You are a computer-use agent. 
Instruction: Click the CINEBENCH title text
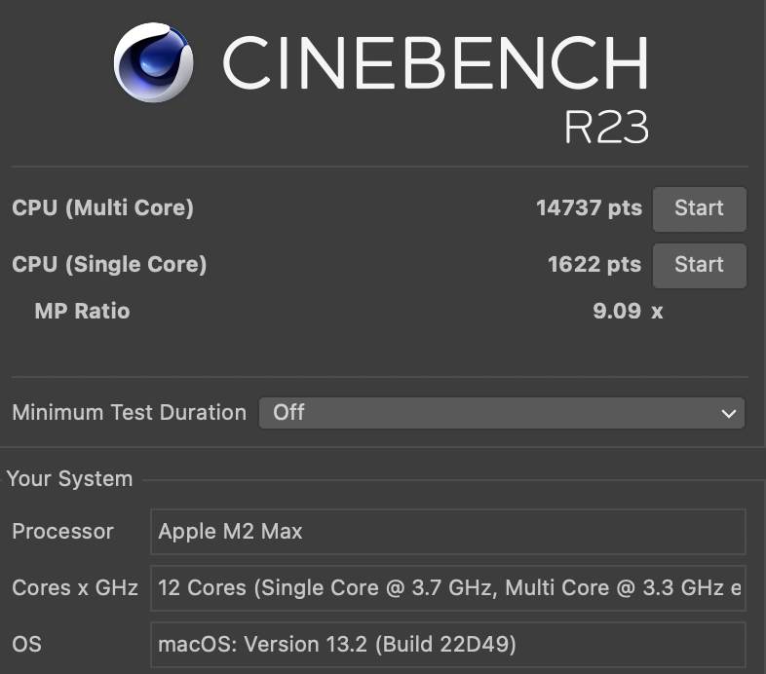tap(436, 62)
